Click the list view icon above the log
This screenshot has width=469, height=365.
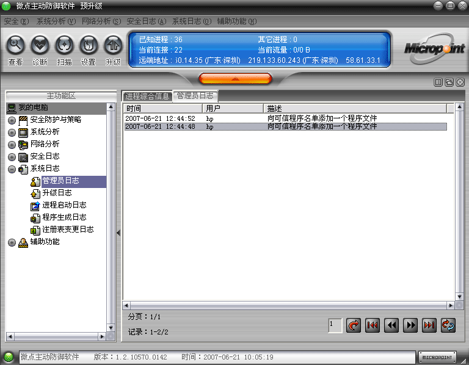(x=438, y=82)
